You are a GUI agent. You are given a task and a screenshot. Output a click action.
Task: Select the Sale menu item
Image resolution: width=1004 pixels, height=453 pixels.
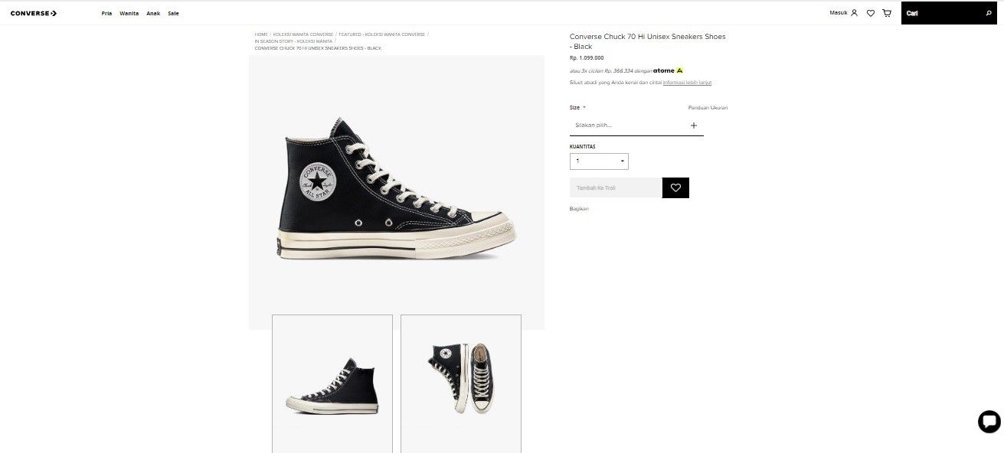tap(173, 13)
